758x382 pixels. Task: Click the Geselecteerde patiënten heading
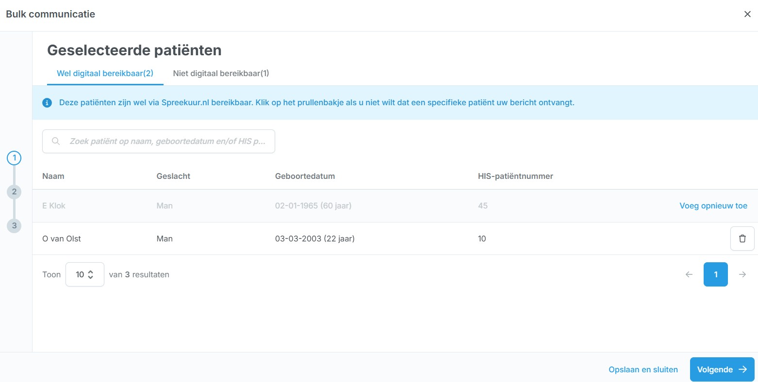click(x=134, y=50)
